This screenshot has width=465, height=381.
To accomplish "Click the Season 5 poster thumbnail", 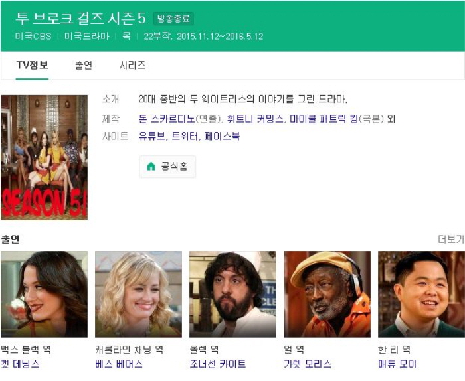I will [x=44, y=157].
